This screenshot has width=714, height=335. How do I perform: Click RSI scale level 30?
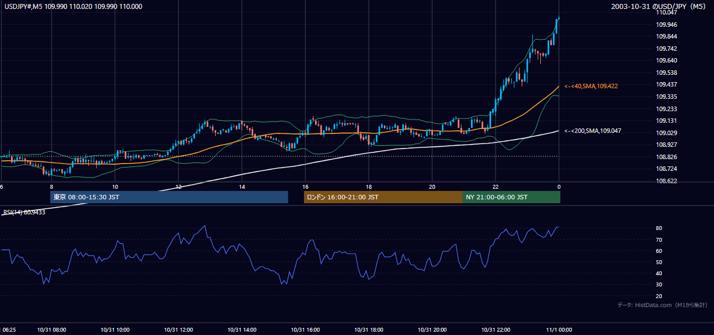coord(659,285)
